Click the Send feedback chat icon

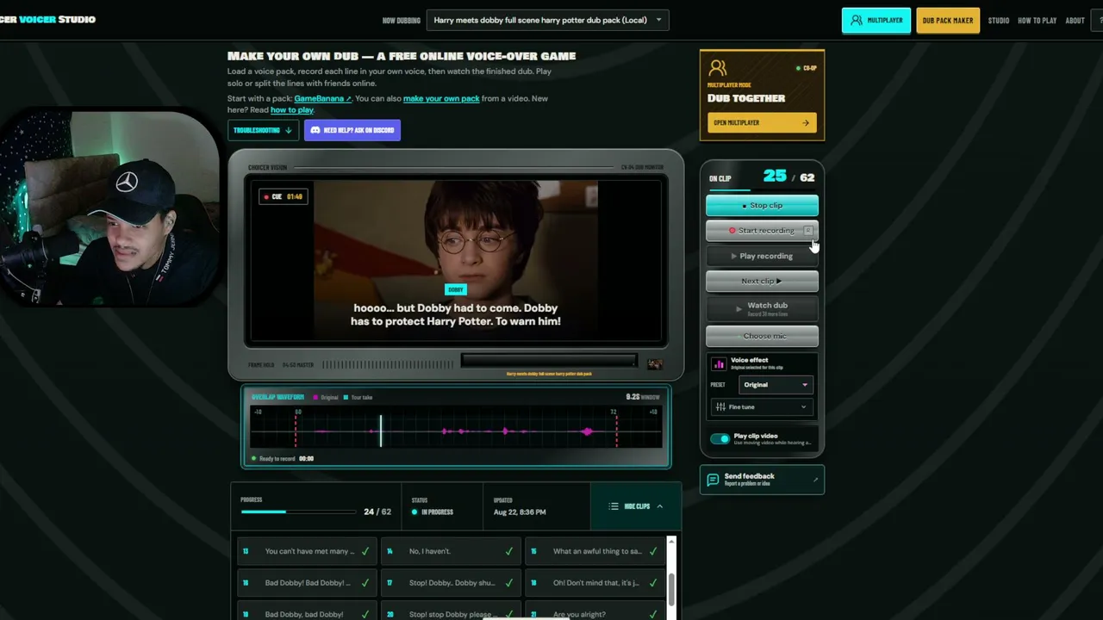click(x=713, y=480)
